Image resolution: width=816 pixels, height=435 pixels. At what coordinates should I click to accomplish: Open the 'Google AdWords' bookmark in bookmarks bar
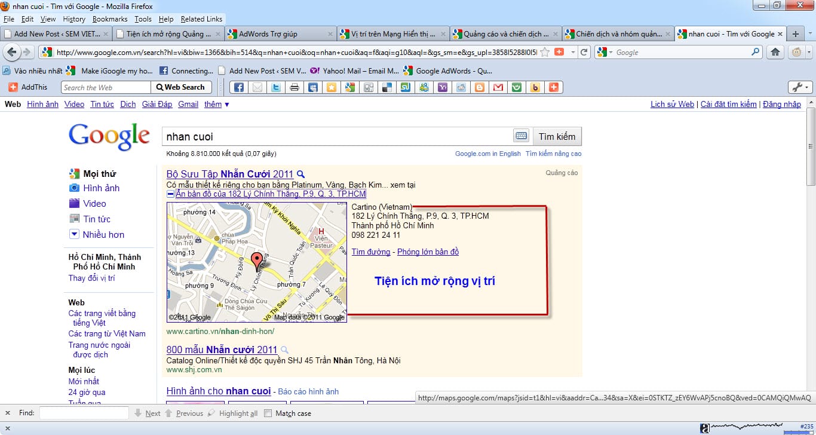(x=448, y=71)
